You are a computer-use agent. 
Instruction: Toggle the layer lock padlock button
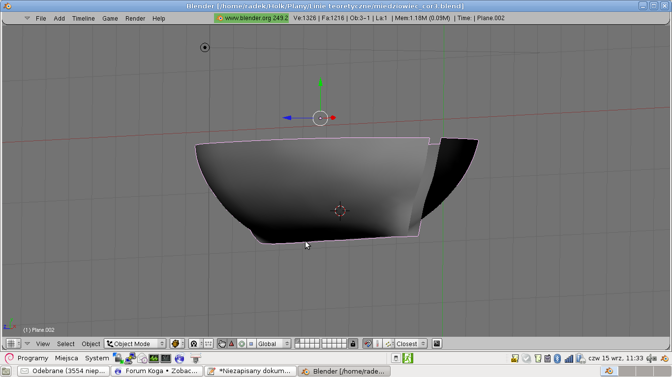point(353,344)
